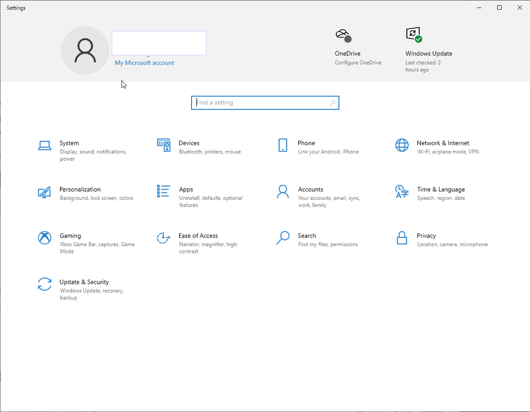Click the Devices keyboard and speaker icon
Image resolution: width=530 pixels, height=412 pixels.
164,145
